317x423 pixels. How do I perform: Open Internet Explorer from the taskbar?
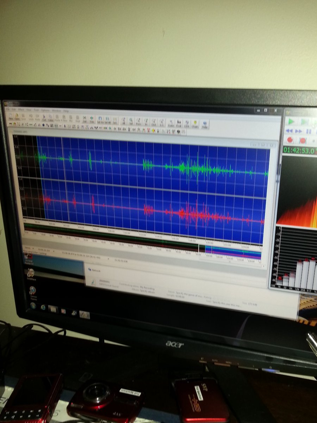click(x=43, y=307)
